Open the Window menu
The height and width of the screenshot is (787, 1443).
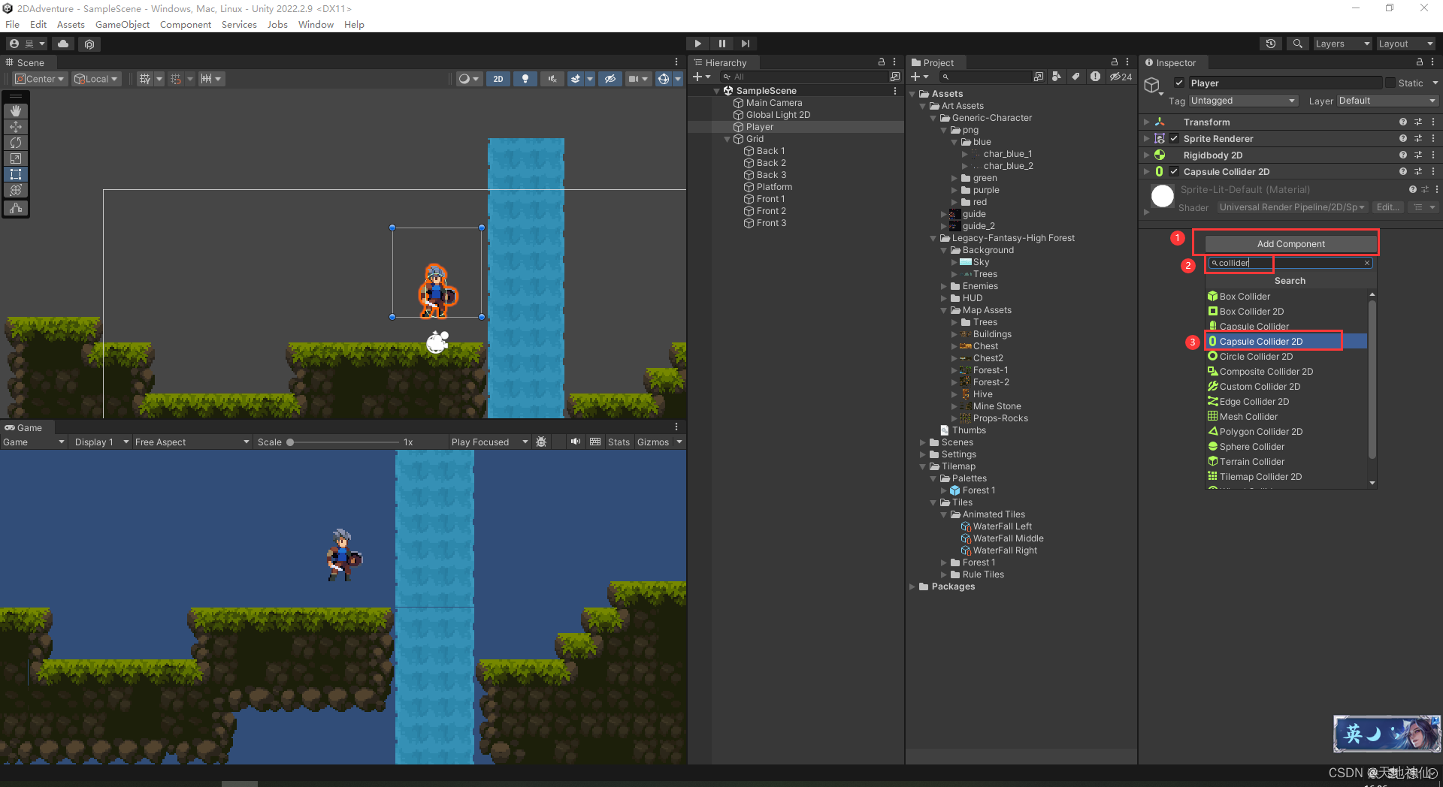[x=316, y=25]
